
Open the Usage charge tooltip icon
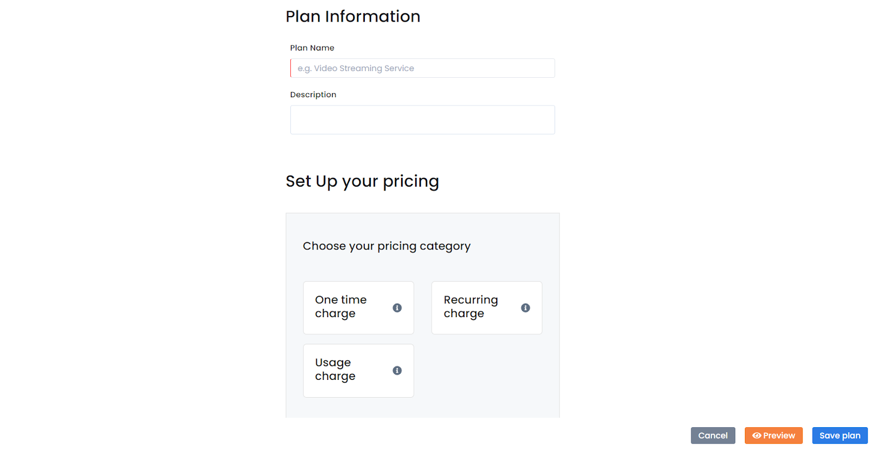coord(397,370)
